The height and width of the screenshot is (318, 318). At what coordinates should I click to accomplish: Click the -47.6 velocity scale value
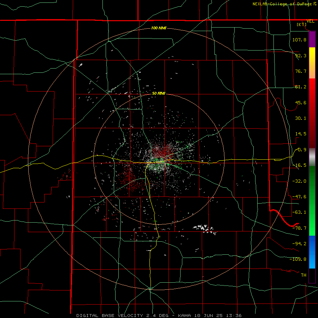299,197
